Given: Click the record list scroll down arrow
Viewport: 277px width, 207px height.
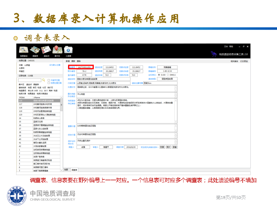Looking at the screenshot, I should [61, 170].
